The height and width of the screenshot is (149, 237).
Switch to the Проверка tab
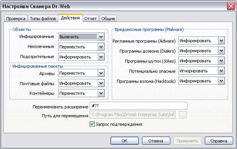(16, 19)
